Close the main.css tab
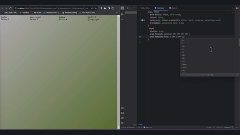Image resolution: width=240 pixels, height=135 pixels. (x=166, y=8)
